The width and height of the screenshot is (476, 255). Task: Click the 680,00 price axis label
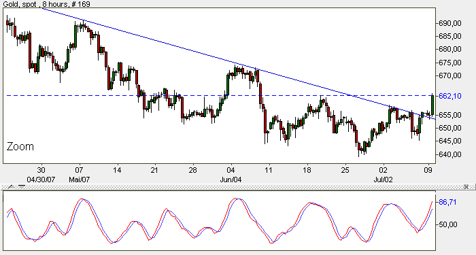(x=450, y=50)
